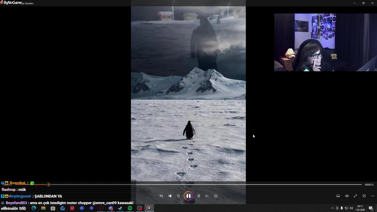
Task: Open notification center with 7 badge
Action: [371, 208]
